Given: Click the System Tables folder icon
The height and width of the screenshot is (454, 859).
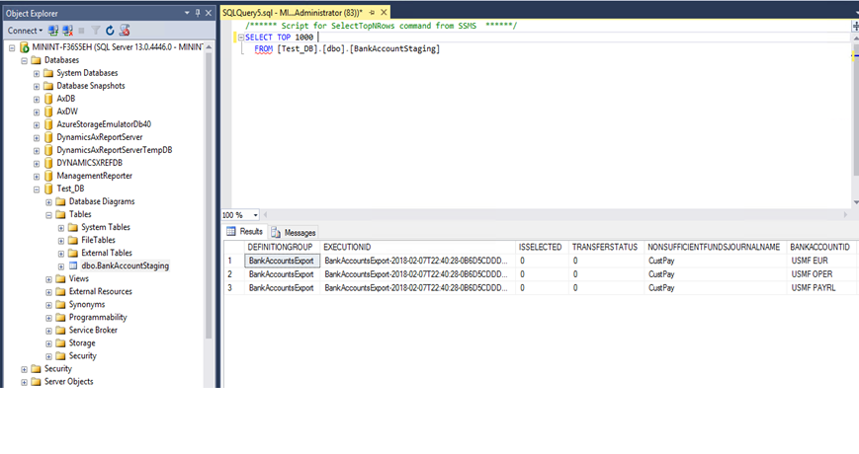Looking at the screenshot, I should coord(73,227).
